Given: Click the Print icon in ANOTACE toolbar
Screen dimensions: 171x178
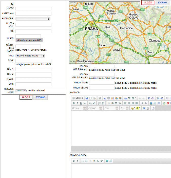Looking at the screenshot, I should (x=125, y=98).
